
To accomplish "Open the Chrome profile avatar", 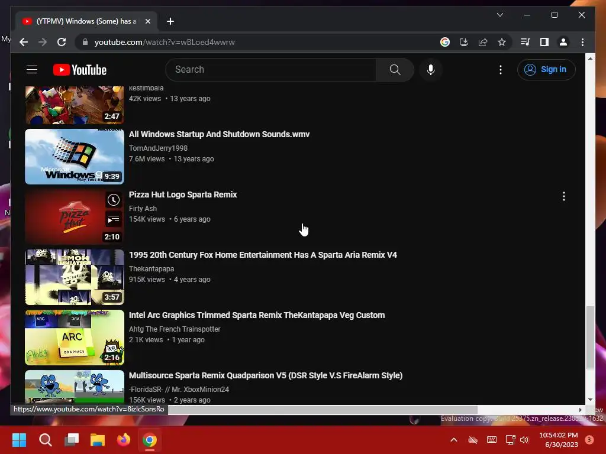I will tap(563, 42).
